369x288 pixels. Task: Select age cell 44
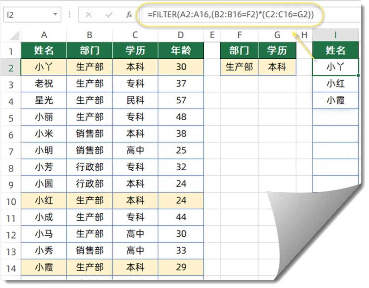tap(181, 217)
